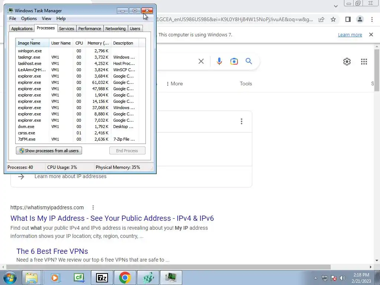Open Chrome tab search chevron

pos(335,6)
